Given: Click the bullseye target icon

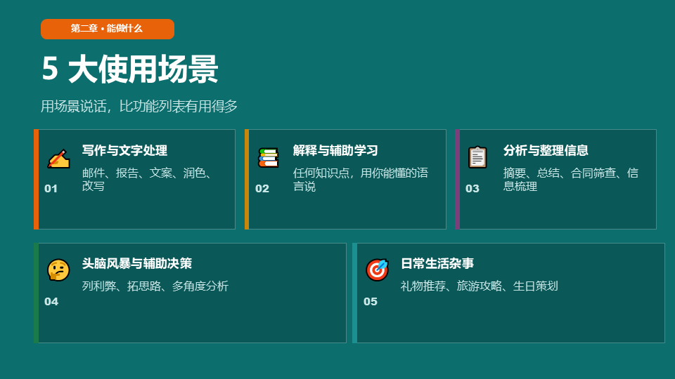Looking at the screenshot, I should pyautogui.click(x=377, y=270).
